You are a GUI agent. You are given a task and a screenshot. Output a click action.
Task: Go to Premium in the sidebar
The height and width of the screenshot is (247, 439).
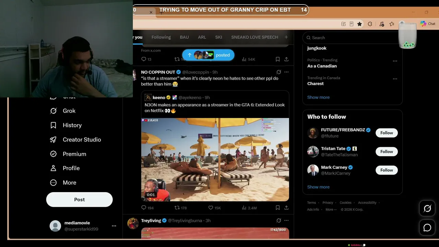tap(68, 154)
